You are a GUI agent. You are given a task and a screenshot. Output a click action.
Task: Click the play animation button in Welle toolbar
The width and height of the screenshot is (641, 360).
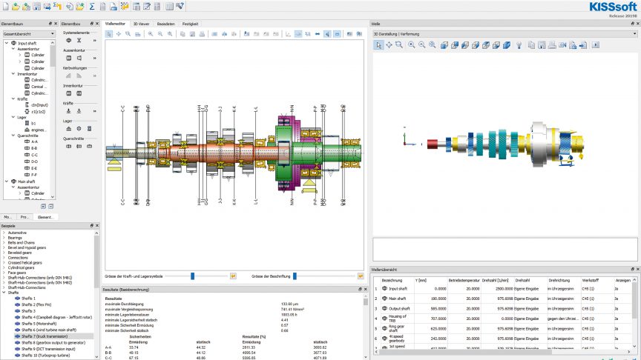point(596,45)
